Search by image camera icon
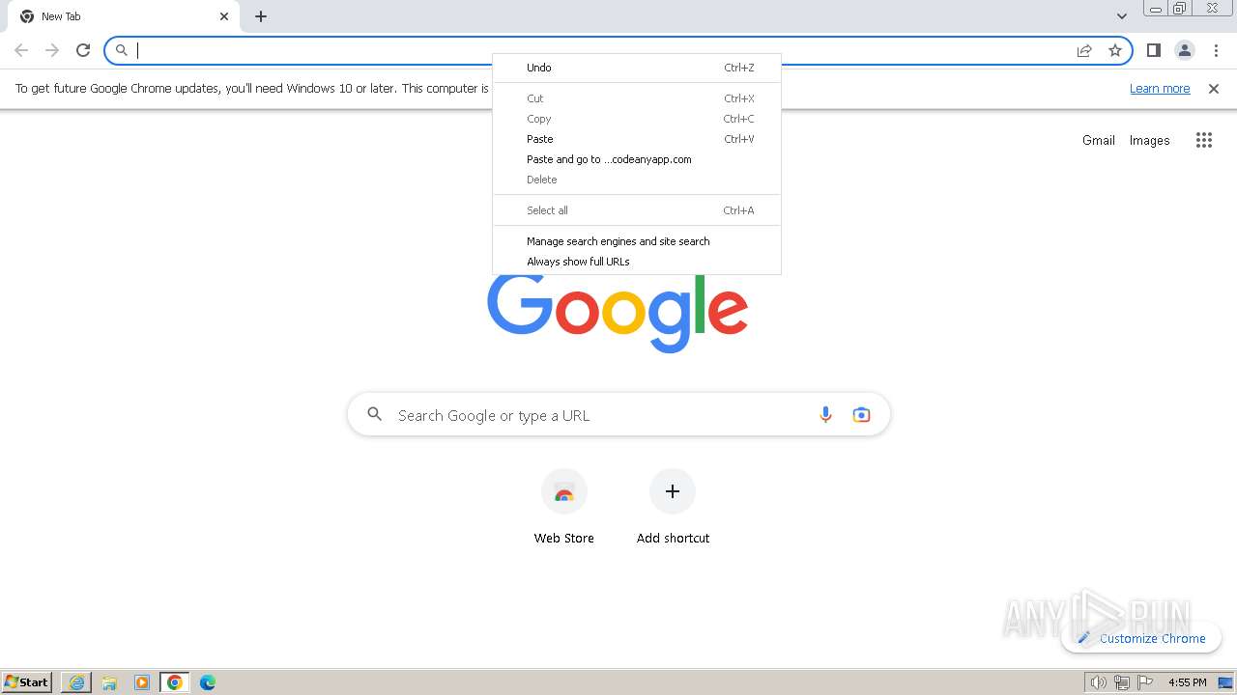The height and width of the screenshot is (695, 1237). pyautogui.click(x=861, y=415)
